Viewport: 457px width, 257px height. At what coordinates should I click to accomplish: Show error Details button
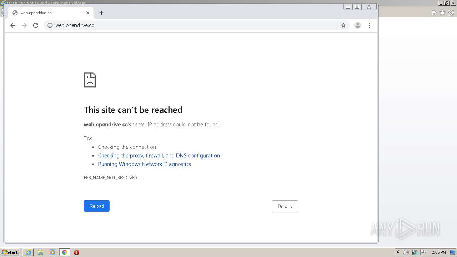pyautogui.click(x=285, y=206)
